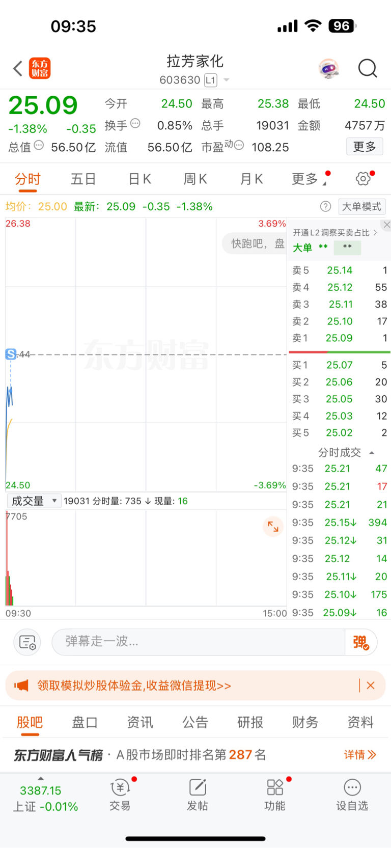The width and height of the screenshot is (391, 848).
Task: Select 买1 price 25.07 row
Action: [x=340, y=365]
